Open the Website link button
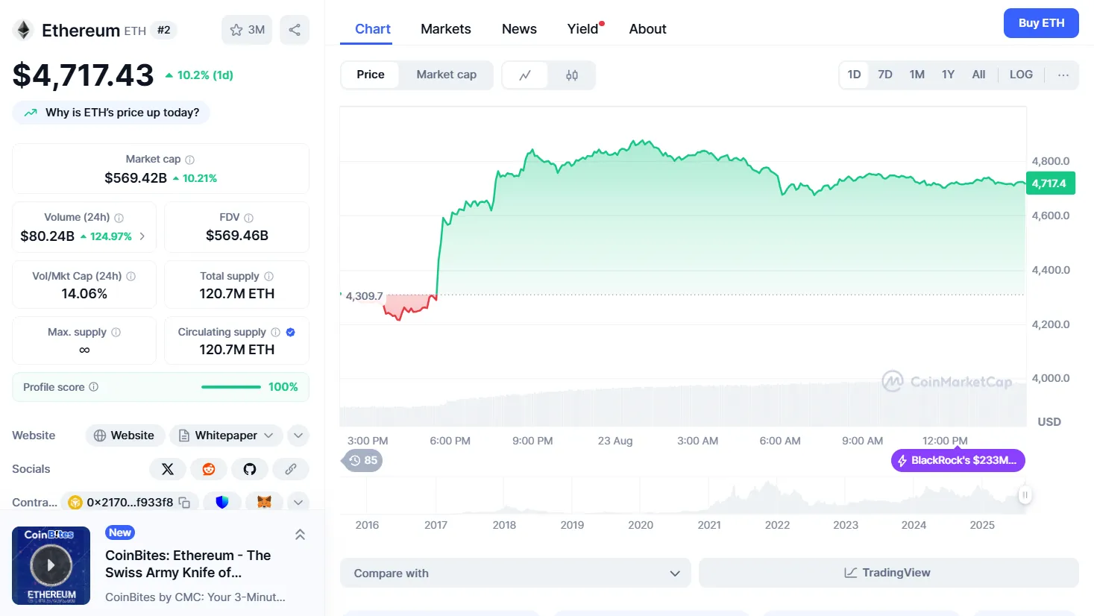 coord(125,436)
